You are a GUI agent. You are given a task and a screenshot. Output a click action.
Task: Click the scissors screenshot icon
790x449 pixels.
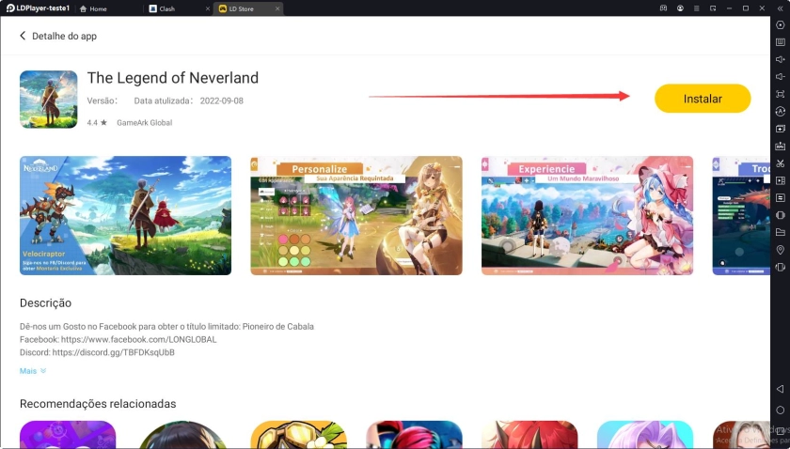coord(781,163)
